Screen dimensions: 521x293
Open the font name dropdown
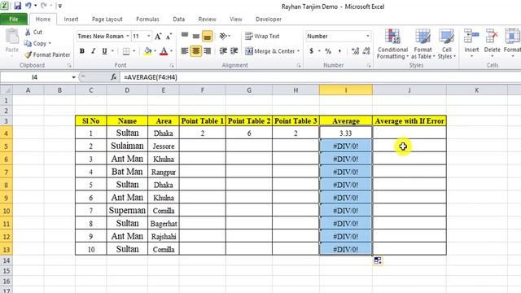click(x=128, y=36)
